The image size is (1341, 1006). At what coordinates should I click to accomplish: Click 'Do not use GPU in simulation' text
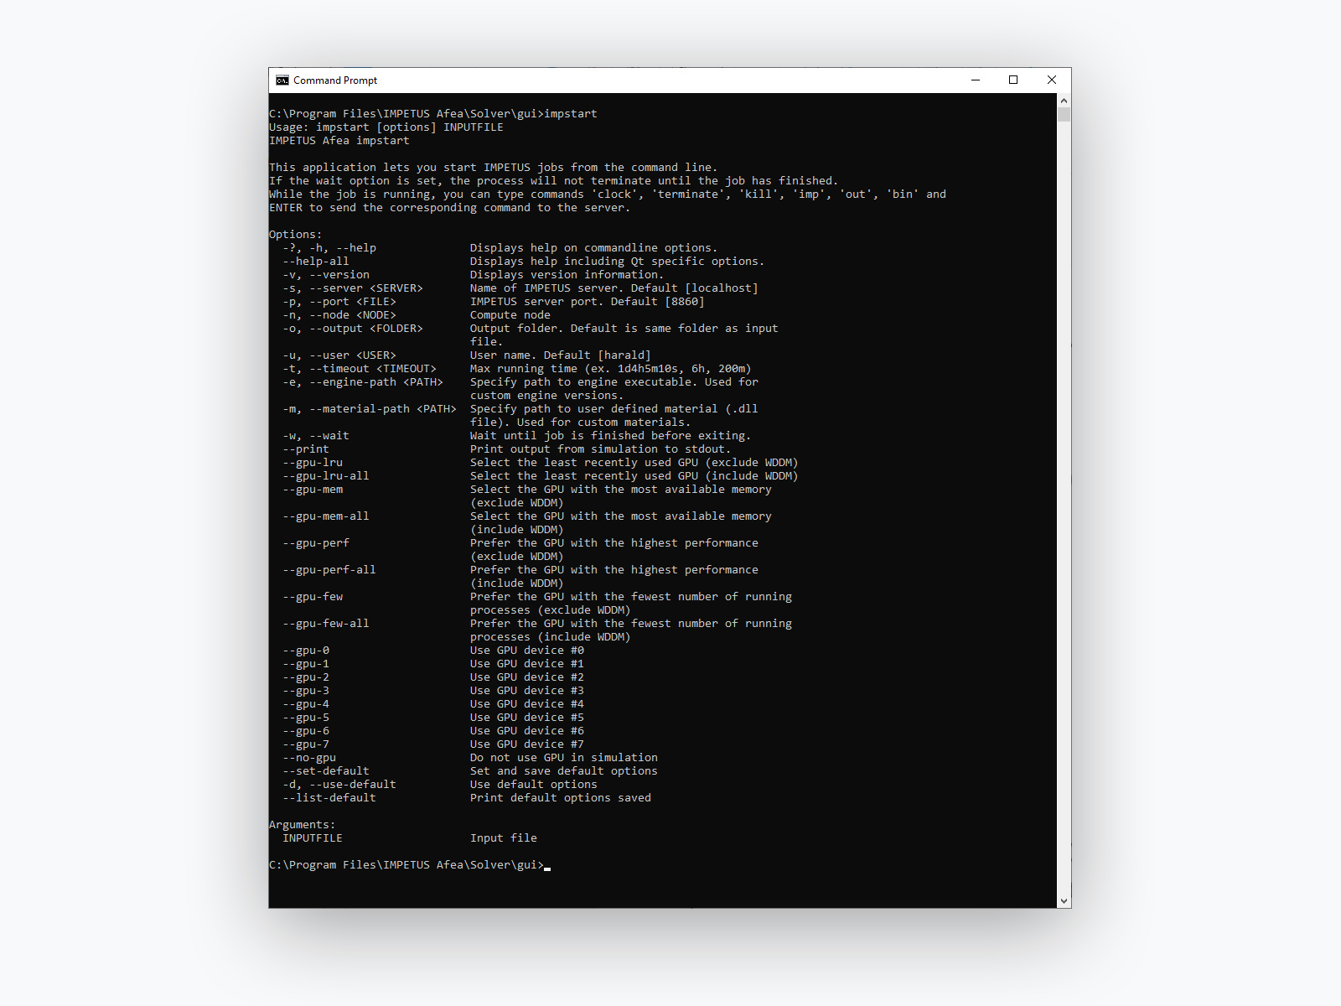pyautogui.click(x=564, y=758)
